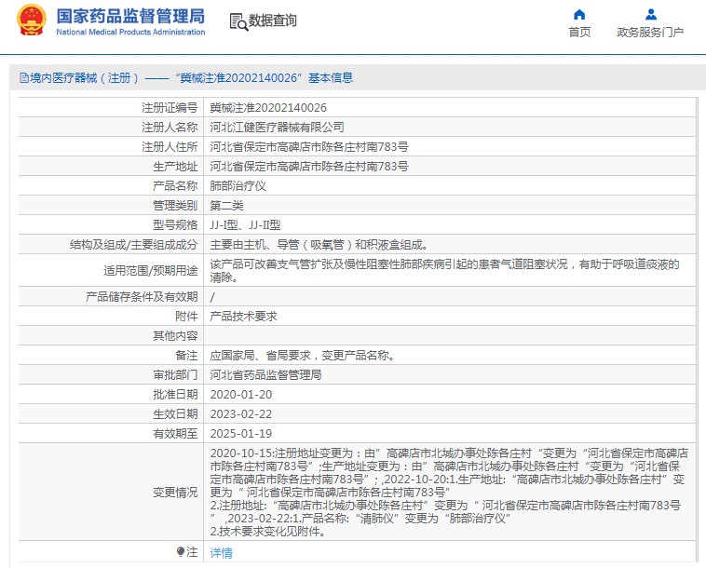Click the product name value 肺部治疗仪

point(238,185)
